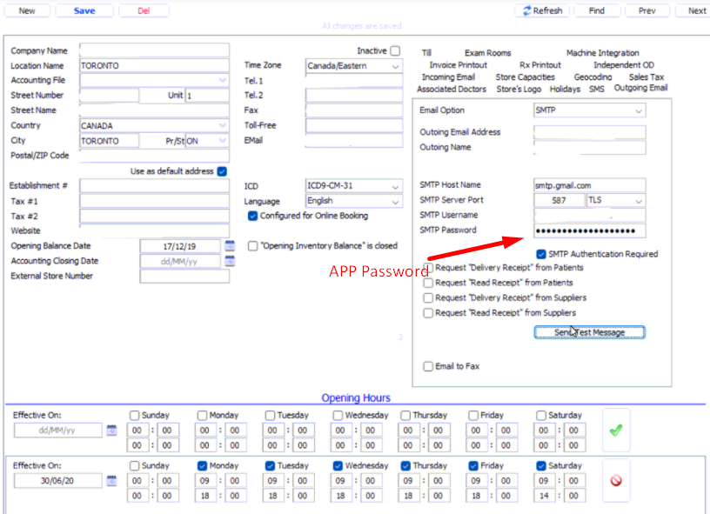
Task: Expand the ICD code dropdown
Action: [x=395, y=186]
